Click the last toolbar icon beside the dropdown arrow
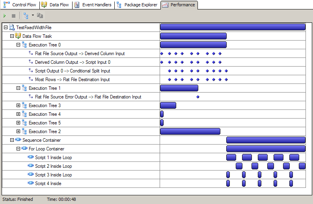The height and width of the screenshot is (204, 313). point(40,16)
